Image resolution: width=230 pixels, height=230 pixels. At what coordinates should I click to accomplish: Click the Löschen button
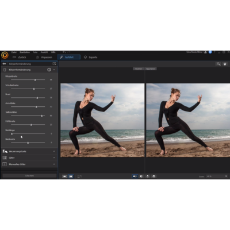pyautogui.click(x=29, y=175)
